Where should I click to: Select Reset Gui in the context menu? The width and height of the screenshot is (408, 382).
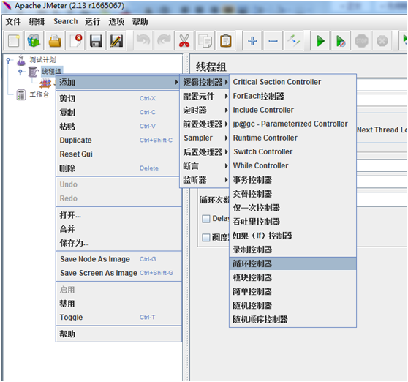pyautogui.click(x=118, y=154)
